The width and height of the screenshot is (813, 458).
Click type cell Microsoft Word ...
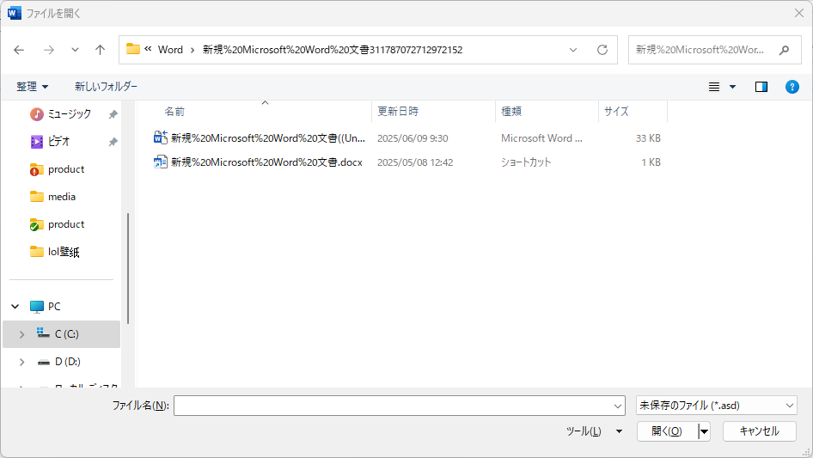pos(541,138)
